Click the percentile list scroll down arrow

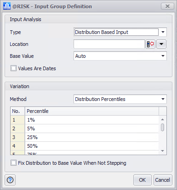point(163,151)
